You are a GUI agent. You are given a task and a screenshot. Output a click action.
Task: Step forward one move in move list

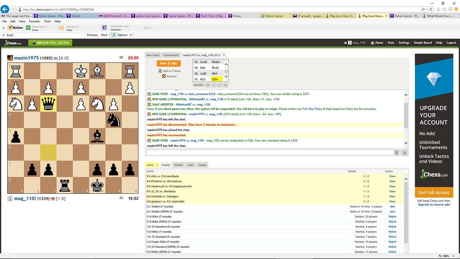pyautogui.click(x=219, y=85)
